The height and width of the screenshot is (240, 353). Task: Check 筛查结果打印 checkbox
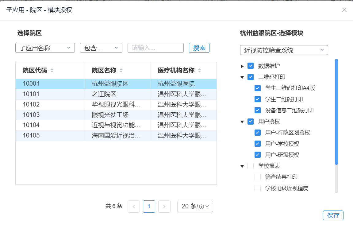[x=258, y=177]
